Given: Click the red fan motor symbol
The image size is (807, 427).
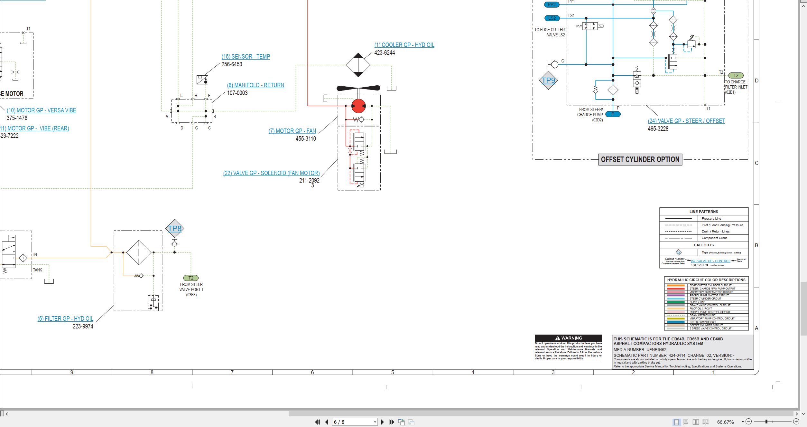Looking at the screenshot, I should tap(358, 106).
